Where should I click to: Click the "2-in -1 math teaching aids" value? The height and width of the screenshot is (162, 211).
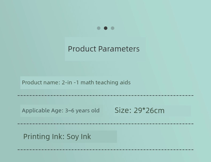[96, 83]
